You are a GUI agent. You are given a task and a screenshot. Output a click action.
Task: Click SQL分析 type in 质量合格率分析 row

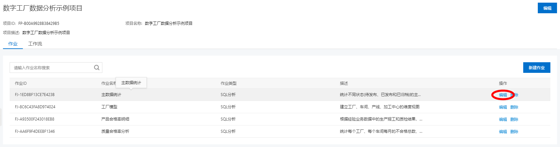[228, 131]
